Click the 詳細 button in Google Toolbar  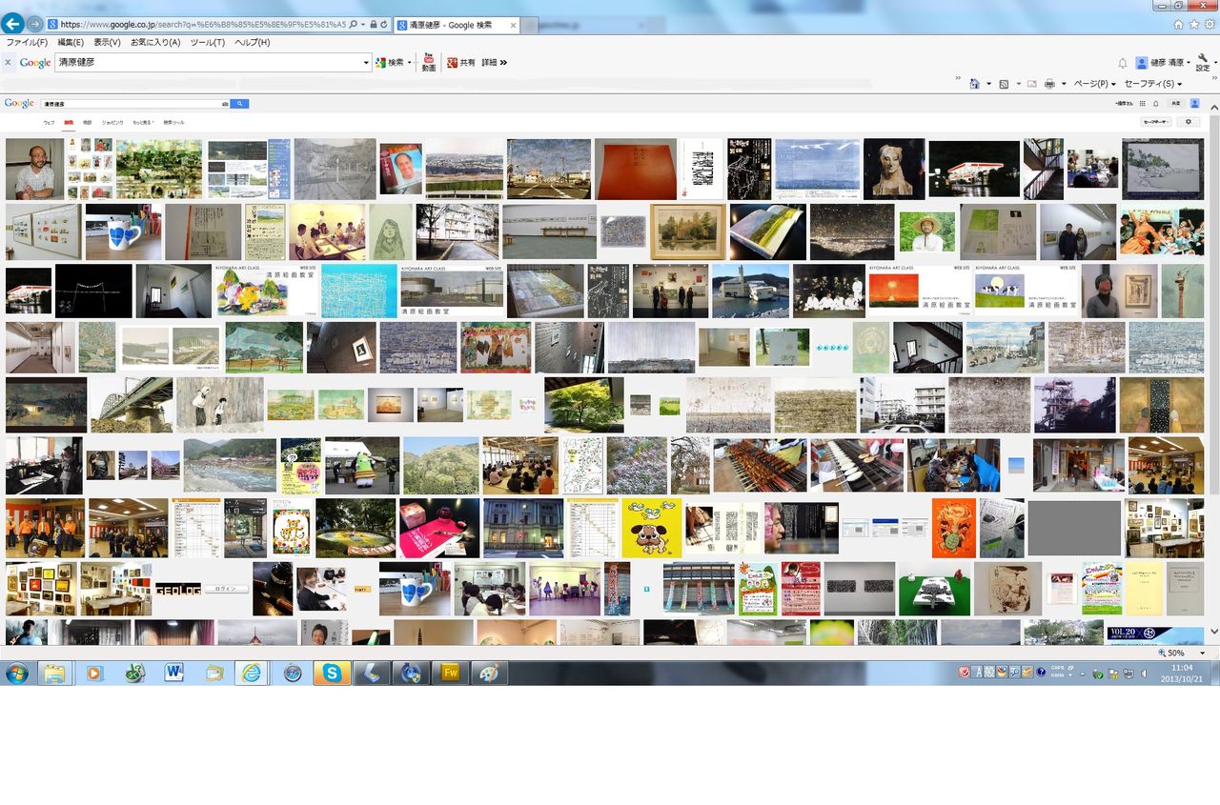(489, 63)
